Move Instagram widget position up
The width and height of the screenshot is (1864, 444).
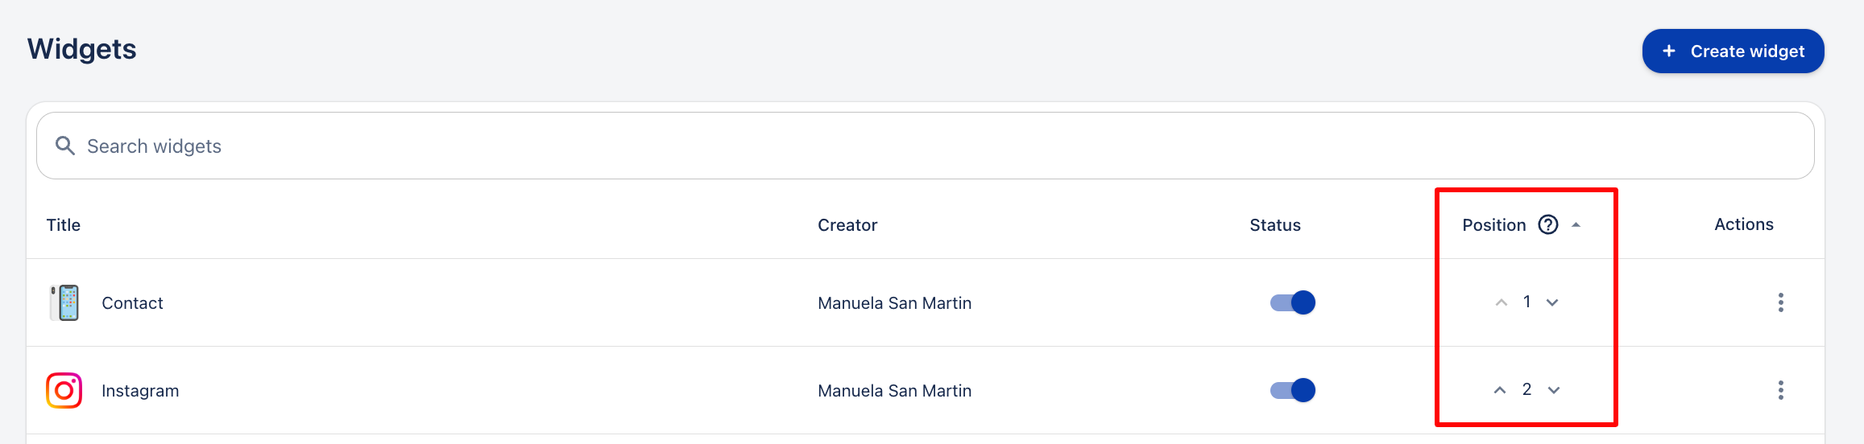coord(1500,390)
